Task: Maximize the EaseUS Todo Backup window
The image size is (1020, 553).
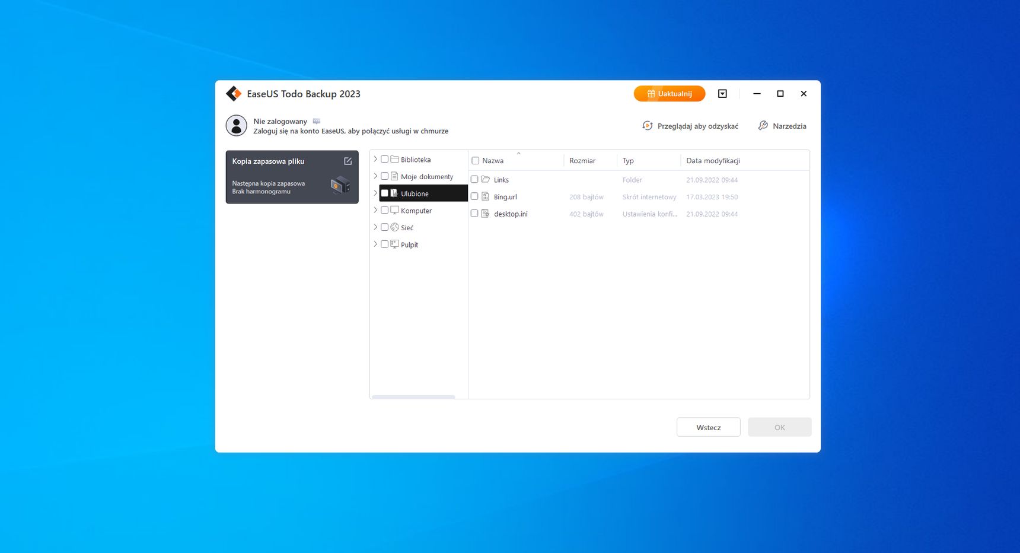Action: (x=780, y=94)
